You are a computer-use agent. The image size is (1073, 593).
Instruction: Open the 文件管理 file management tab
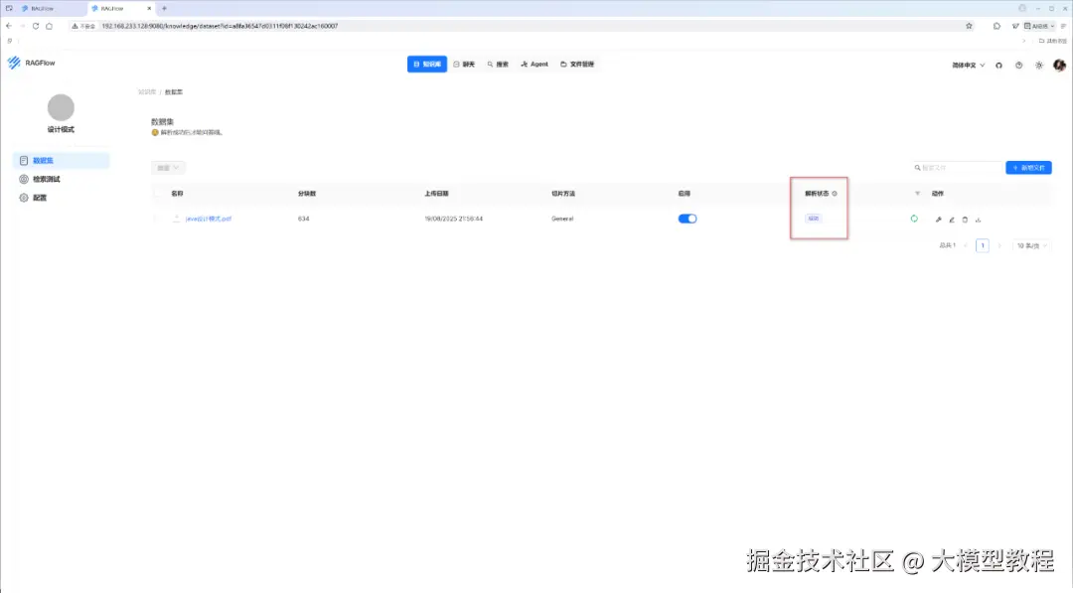(577, 65)
